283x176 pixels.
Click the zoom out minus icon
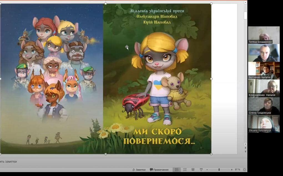207,170
